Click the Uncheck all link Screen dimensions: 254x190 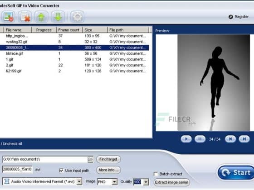click(x=12, y=144)
